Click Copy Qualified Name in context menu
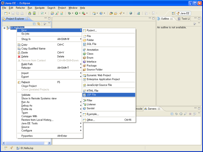The height and width of the screenshot is (152, 203). pos(50,49)
